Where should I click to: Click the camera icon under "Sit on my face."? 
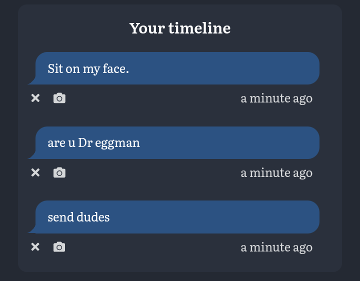59,98
